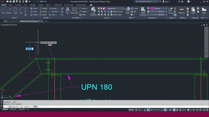Switch to the Layout1 tab
Image resolution: width=209 pixels, height=117 pixels.
click(13, 109)
